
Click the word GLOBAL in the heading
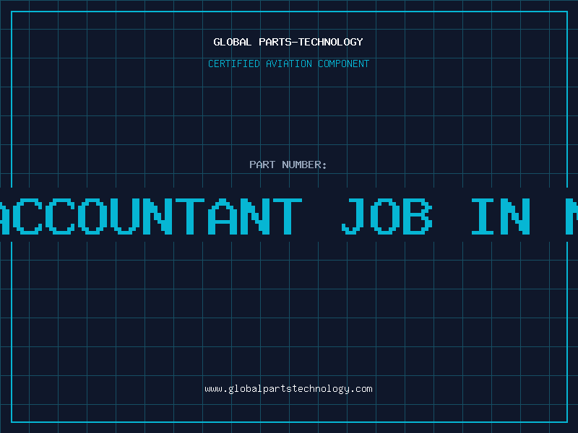pyautogui.click(x=233, y=42)
